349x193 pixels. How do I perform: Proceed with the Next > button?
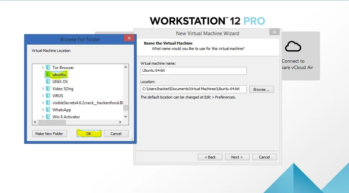click(x=237, y=157)
